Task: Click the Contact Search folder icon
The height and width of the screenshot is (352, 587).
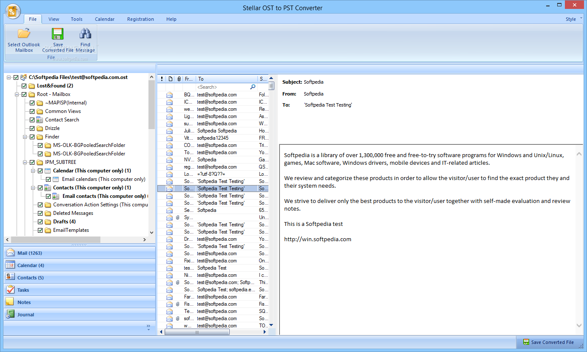Action: coord(40,120)
